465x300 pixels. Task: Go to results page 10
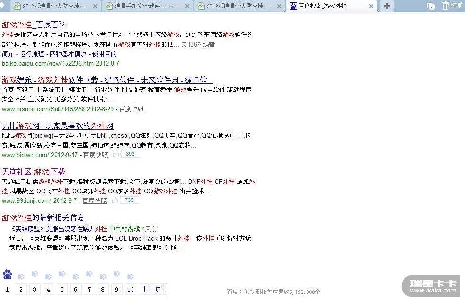[x=131, y=289]
